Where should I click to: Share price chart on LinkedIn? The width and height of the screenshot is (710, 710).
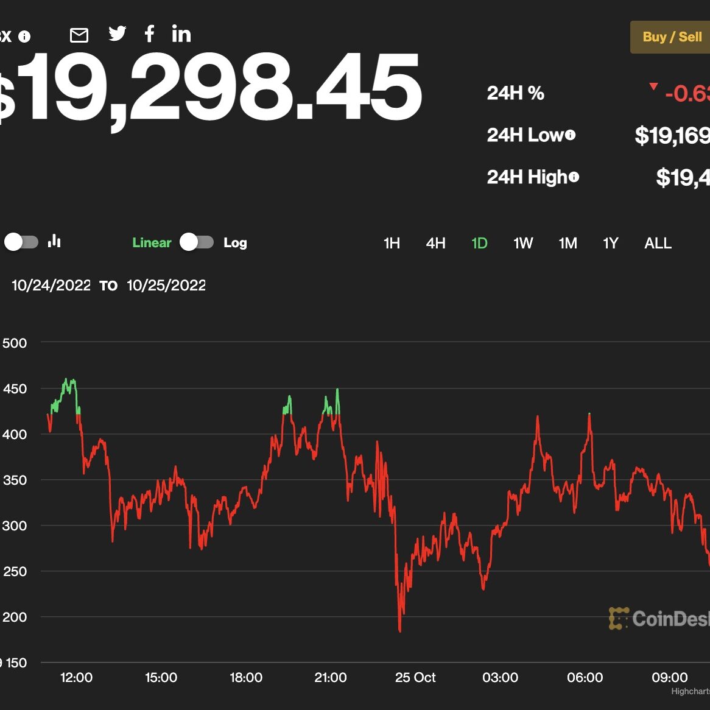[x=181, y=35]
